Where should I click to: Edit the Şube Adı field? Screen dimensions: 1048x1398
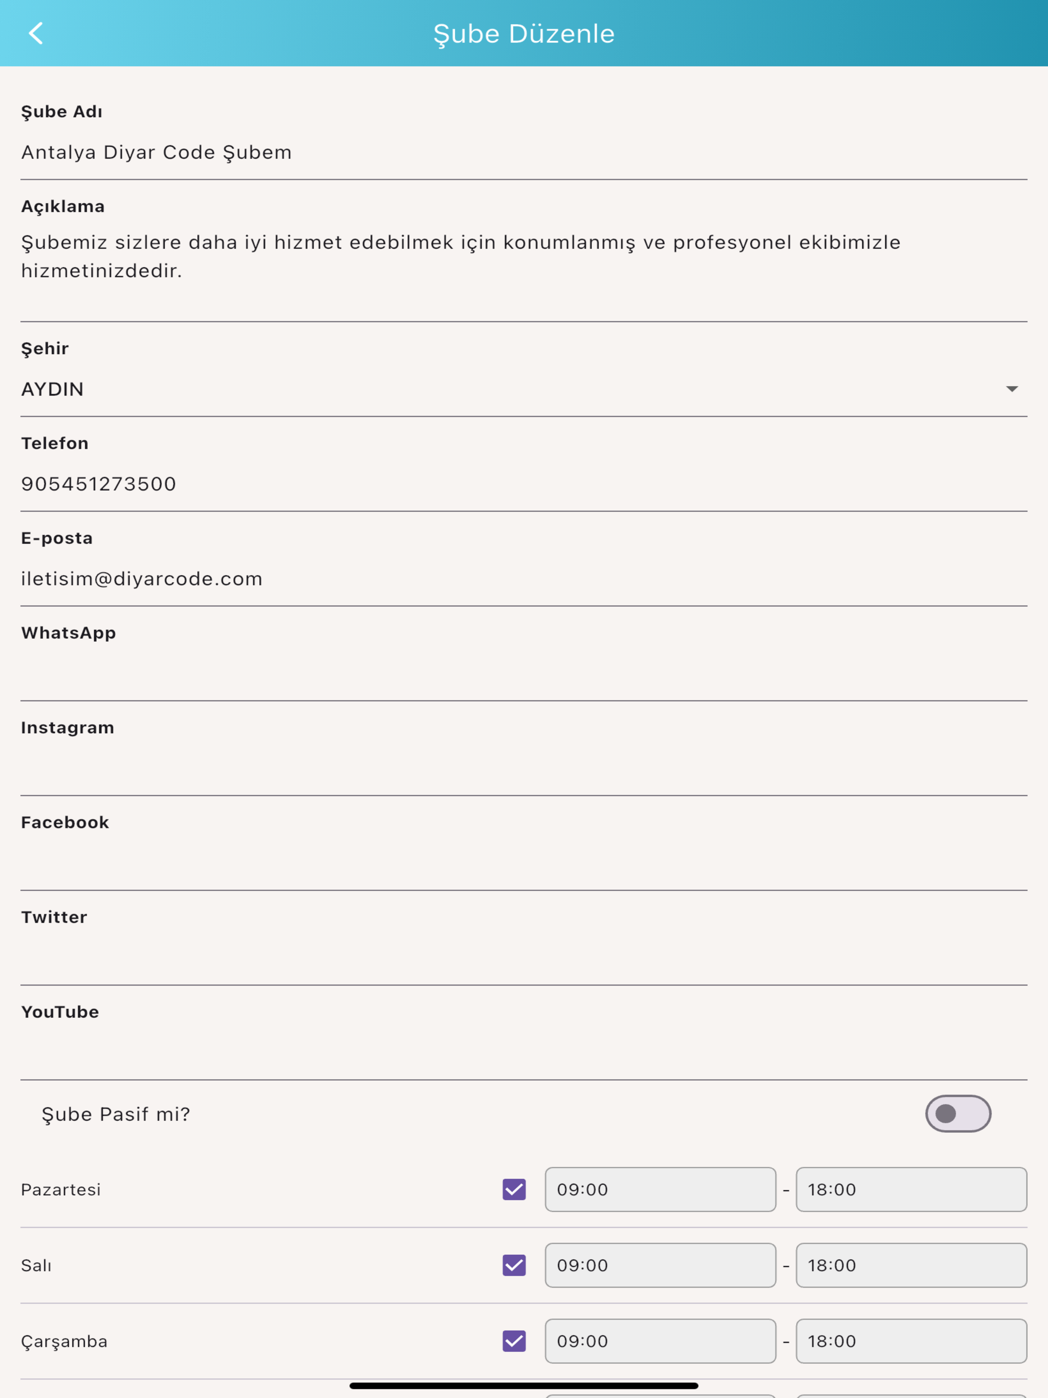(523, 152)
